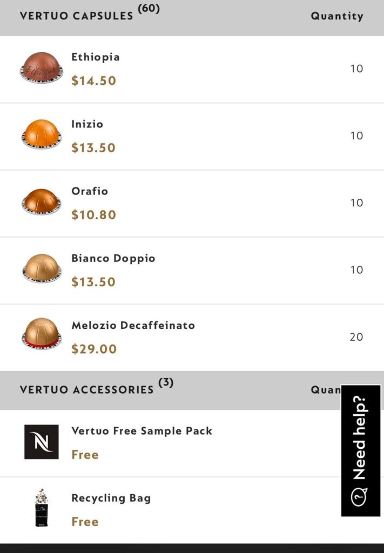Select the Inizio product name
The height and width of the screenshot is (553, 384).
click(87, 124)
